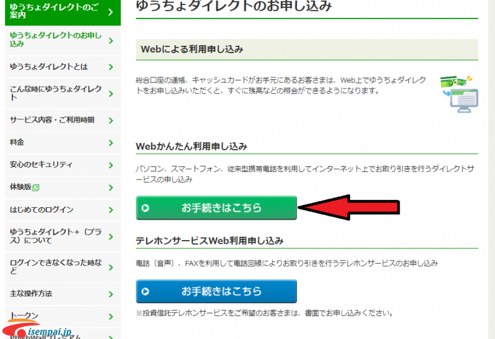495x339 pixels.
Task: Click chevron arrow next to ゆうちょダイレクトとは
Action: tap(111, 67)
